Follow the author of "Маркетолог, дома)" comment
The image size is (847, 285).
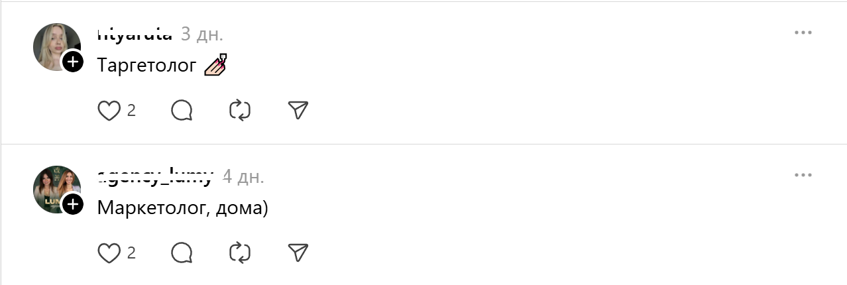pyautogui.click(x=73, y=204)
